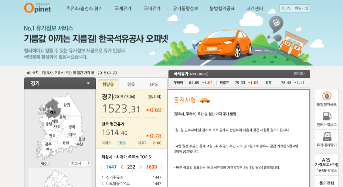343x187 pixels.
Task: Select 전남 on the map
Action: (49, 150)
